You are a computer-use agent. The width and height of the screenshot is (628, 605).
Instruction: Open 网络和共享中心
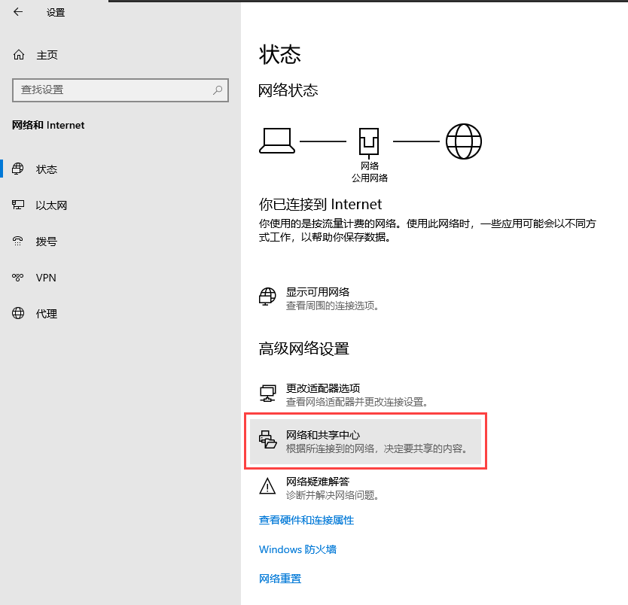(x=322, y=436)
